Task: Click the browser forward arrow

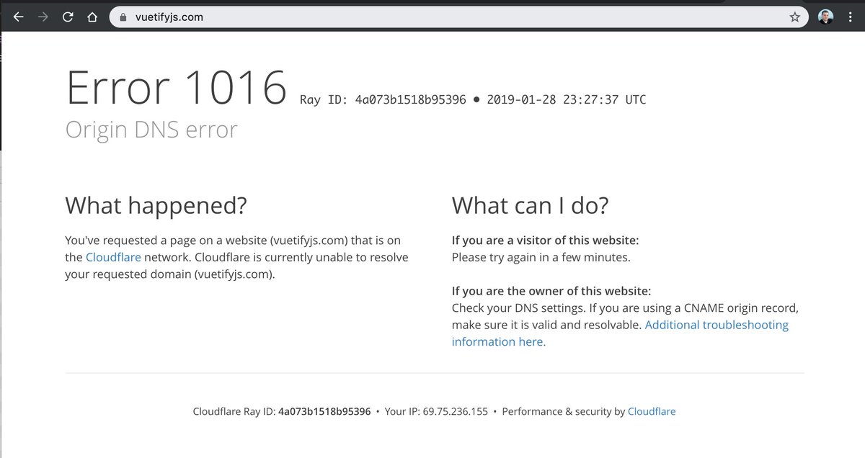Action: [x=43, y=17]
